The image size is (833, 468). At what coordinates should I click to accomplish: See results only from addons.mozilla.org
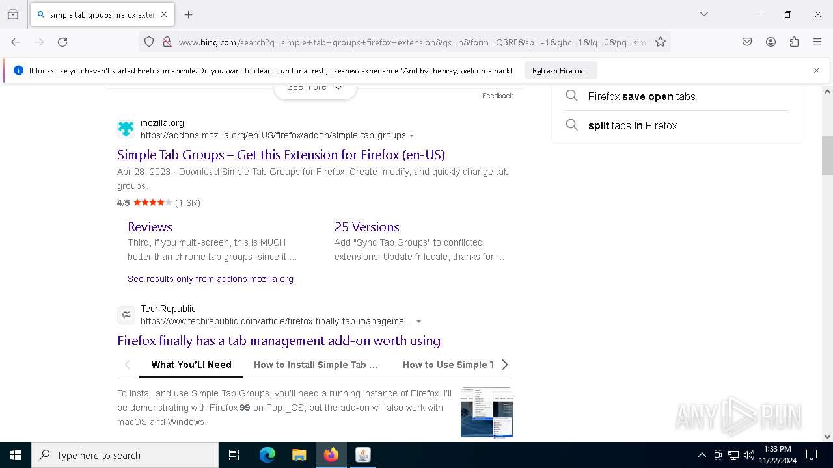[x=210, y=279]
